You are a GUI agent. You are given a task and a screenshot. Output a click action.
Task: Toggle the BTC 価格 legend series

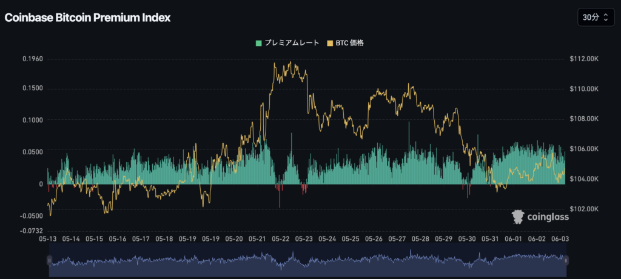345,43
